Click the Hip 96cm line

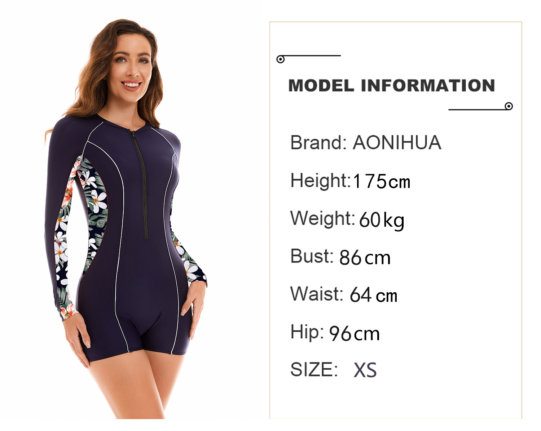(x=335, y=333)
